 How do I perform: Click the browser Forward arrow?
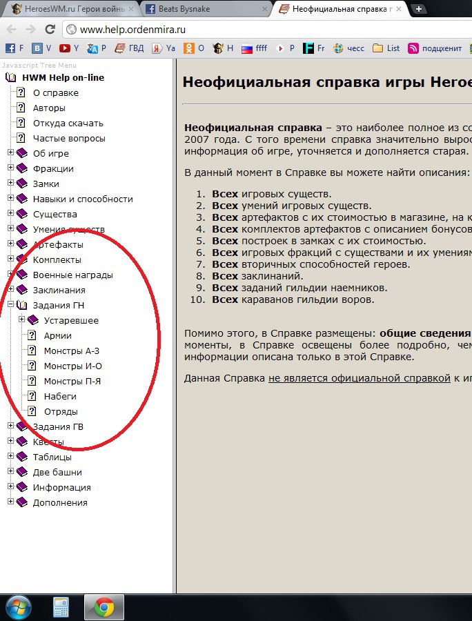(x=30, y=29)
